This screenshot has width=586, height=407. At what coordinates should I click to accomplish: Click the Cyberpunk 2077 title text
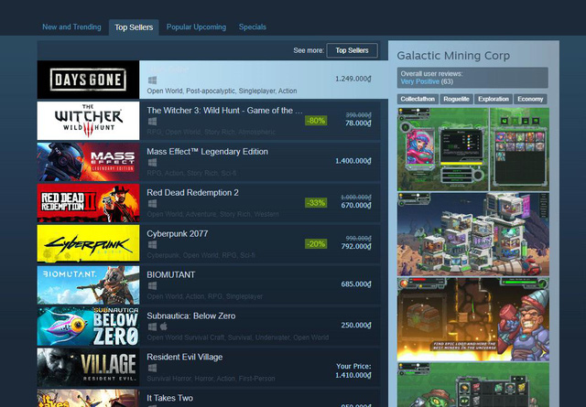(x=177, y=234)
